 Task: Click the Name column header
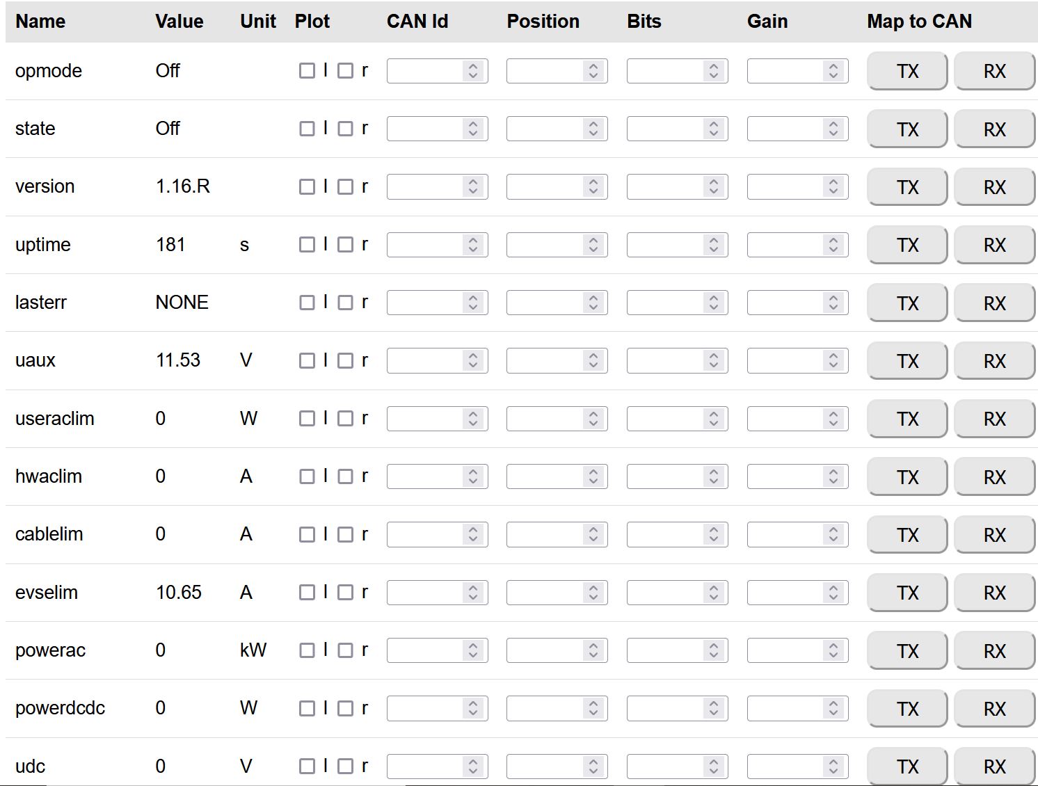pyautogui.click(x=40, y=22)
